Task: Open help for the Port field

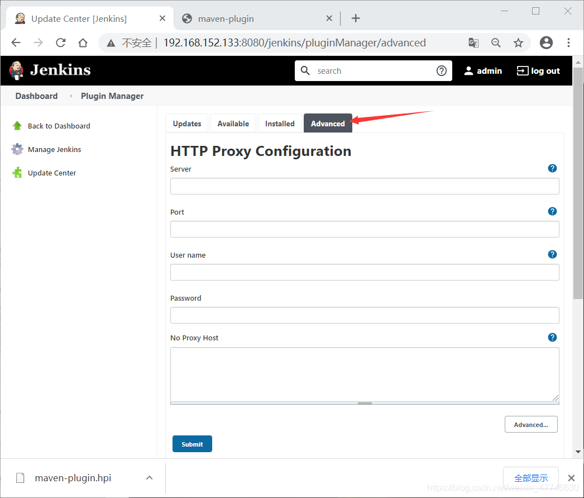Action: 552,211
